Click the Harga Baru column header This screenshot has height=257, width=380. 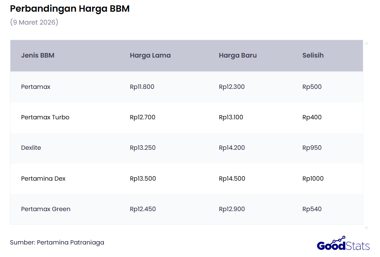pos(238,55)
